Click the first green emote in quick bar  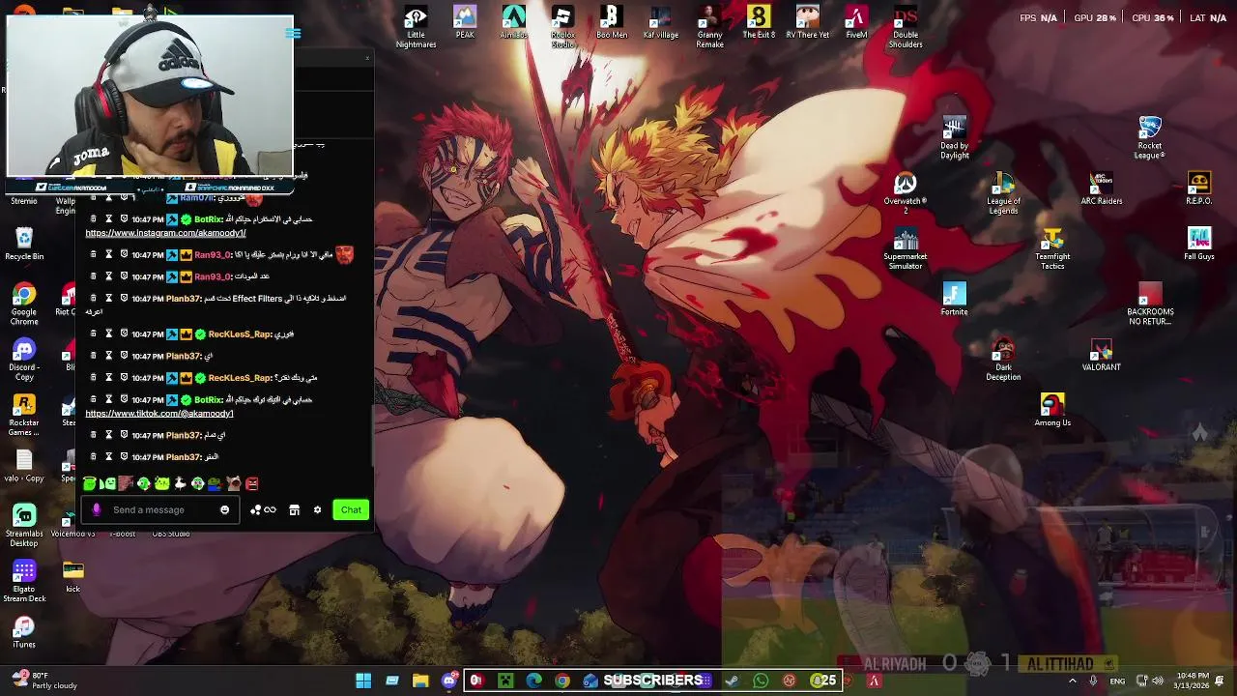[90, 483]
